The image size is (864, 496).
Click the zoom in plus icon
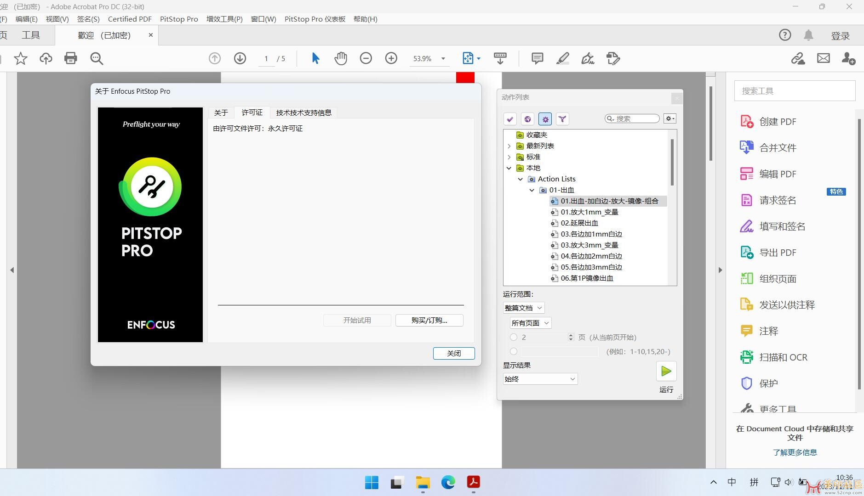tap(391, 58)
